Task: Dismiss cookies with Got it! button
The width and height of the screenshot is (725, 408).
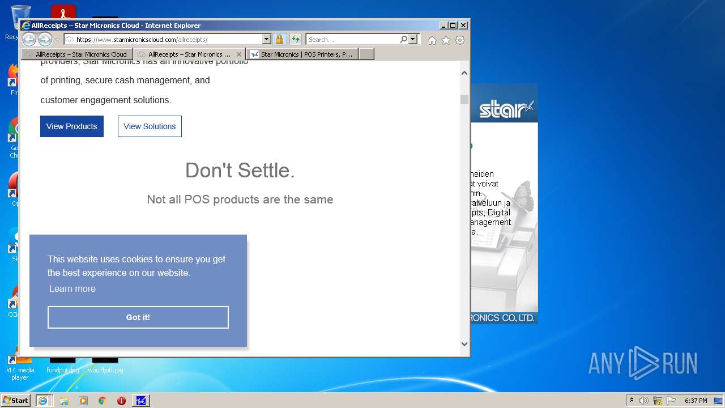Action: pos(138,317)
